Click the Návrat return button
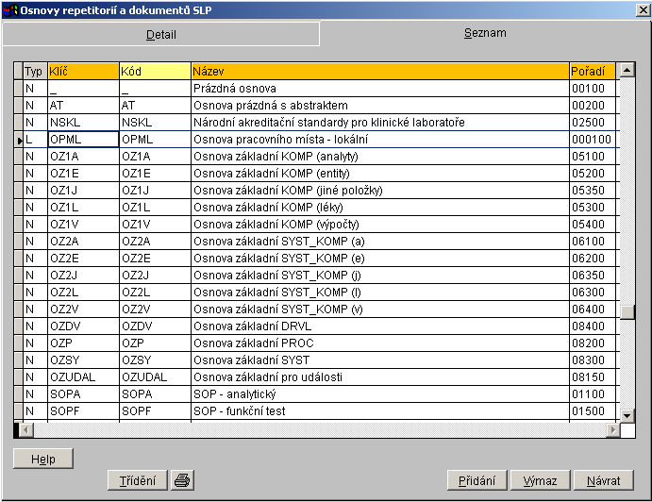The image size is (652, 502). 603,480
